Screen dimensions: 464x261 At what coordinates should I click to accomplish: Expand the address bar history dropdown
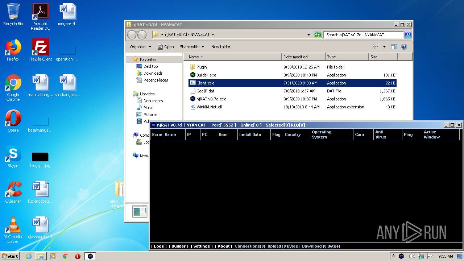click(x=308, y=35)
